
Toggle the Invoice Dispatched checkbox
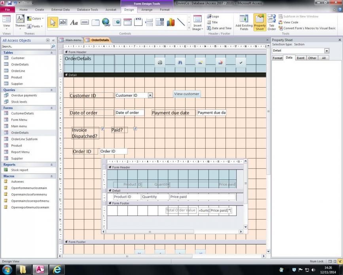102,128
